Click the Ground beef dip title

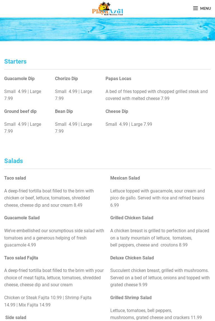(20, 111)
